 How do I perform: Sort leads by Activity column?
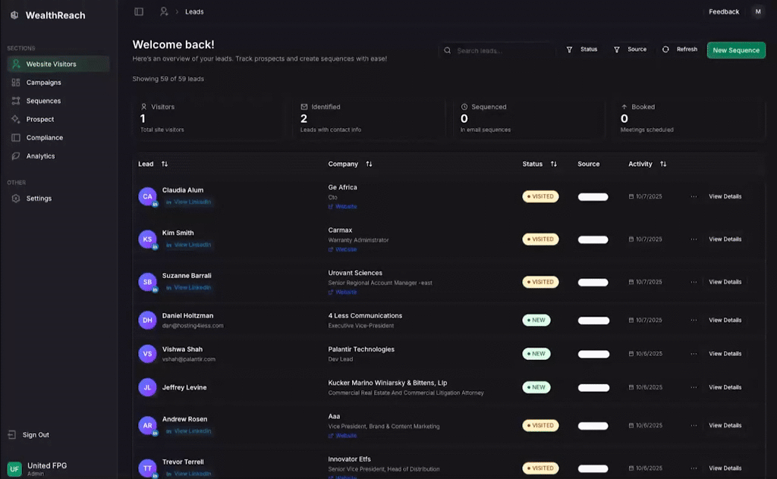pyautogui.click(x=663, y=164)
